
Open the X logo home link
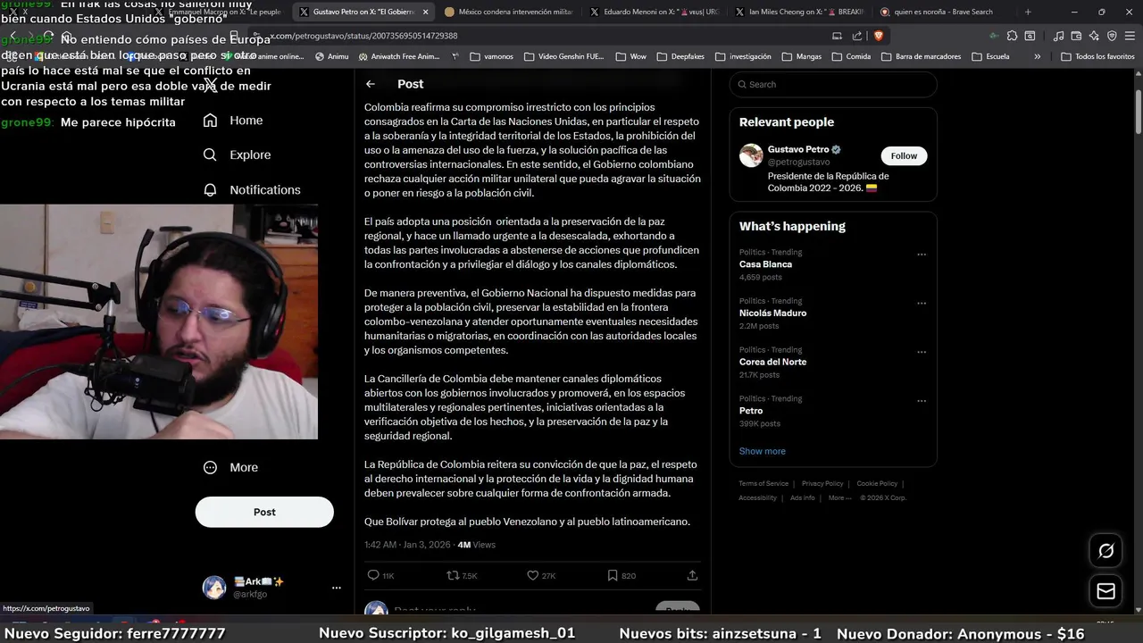210,84
